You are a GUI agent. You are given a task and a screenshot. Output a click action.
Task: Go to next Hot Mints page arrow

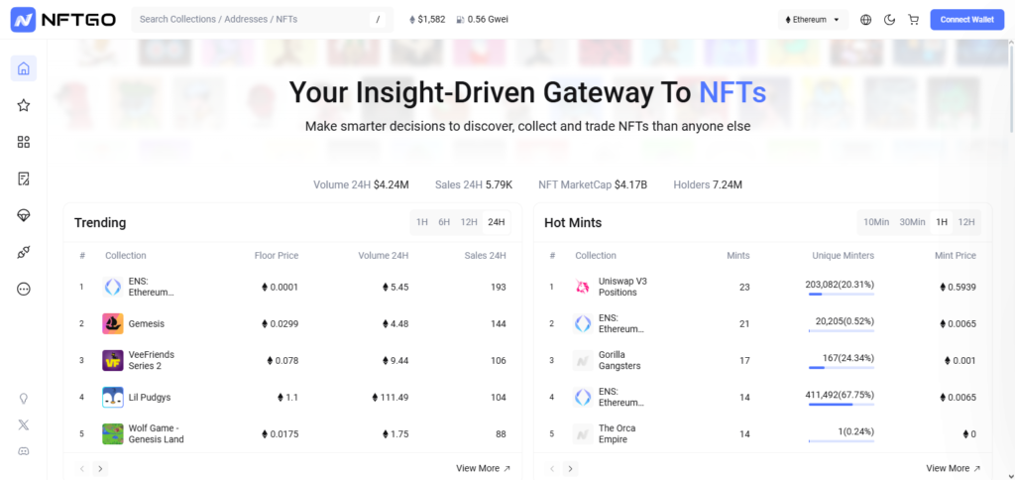[570, 468]
